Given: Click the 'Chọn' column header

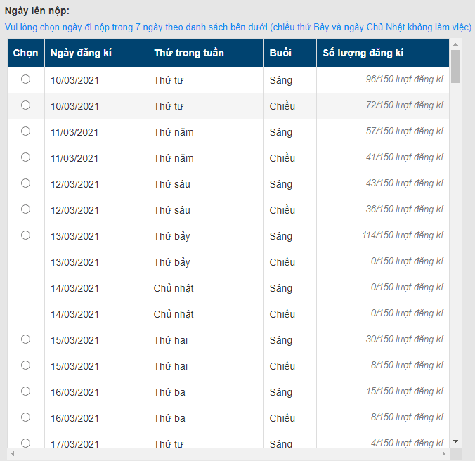Looking at the screenshot, I should 26,53.
